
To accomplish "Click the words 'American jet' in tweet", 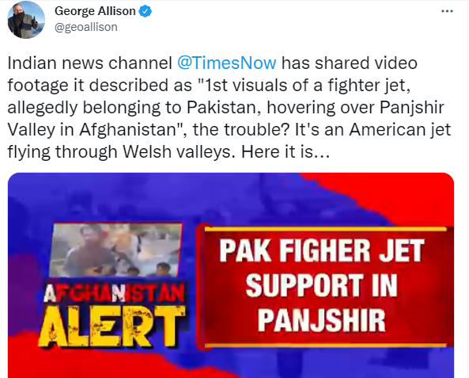I will 400,130.
